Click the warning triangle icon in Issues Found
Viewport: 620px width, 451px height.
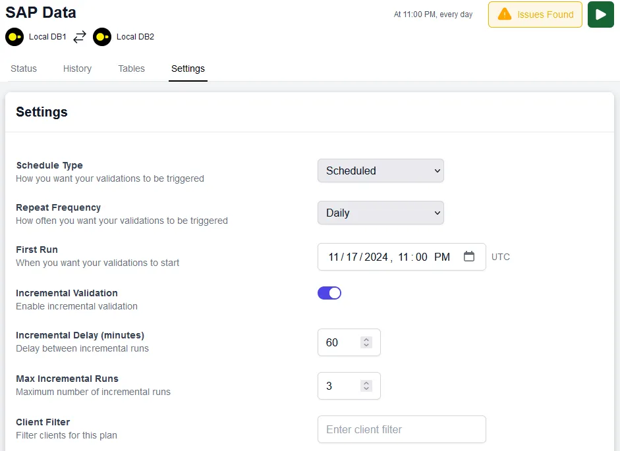point(504,14)
